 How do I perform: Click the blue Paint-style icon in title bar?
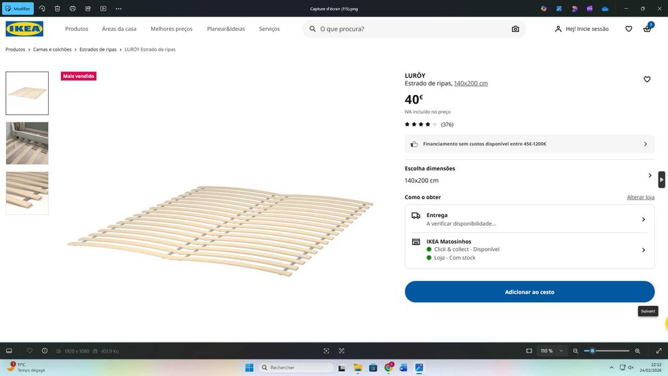click(559, 9)
